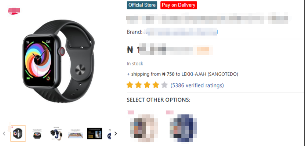Select the second thumbnail showing the watch face
This screenshot has height=146, width=305.
pos(37,134)
